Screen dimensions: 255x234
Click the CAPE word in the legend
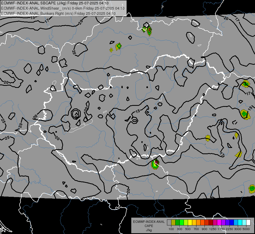pos(149,226)
